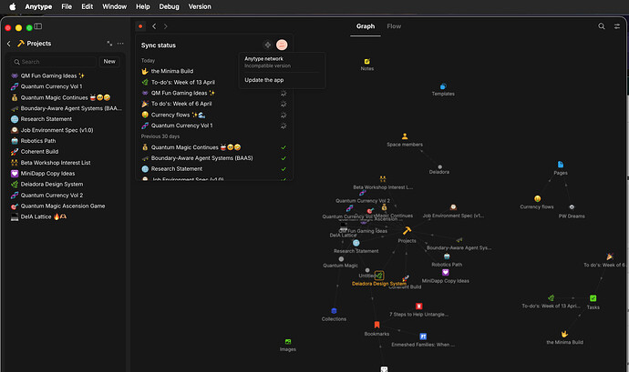Focus the sidebar Search field
Screen dimensions: 629x372
point(54,62)
